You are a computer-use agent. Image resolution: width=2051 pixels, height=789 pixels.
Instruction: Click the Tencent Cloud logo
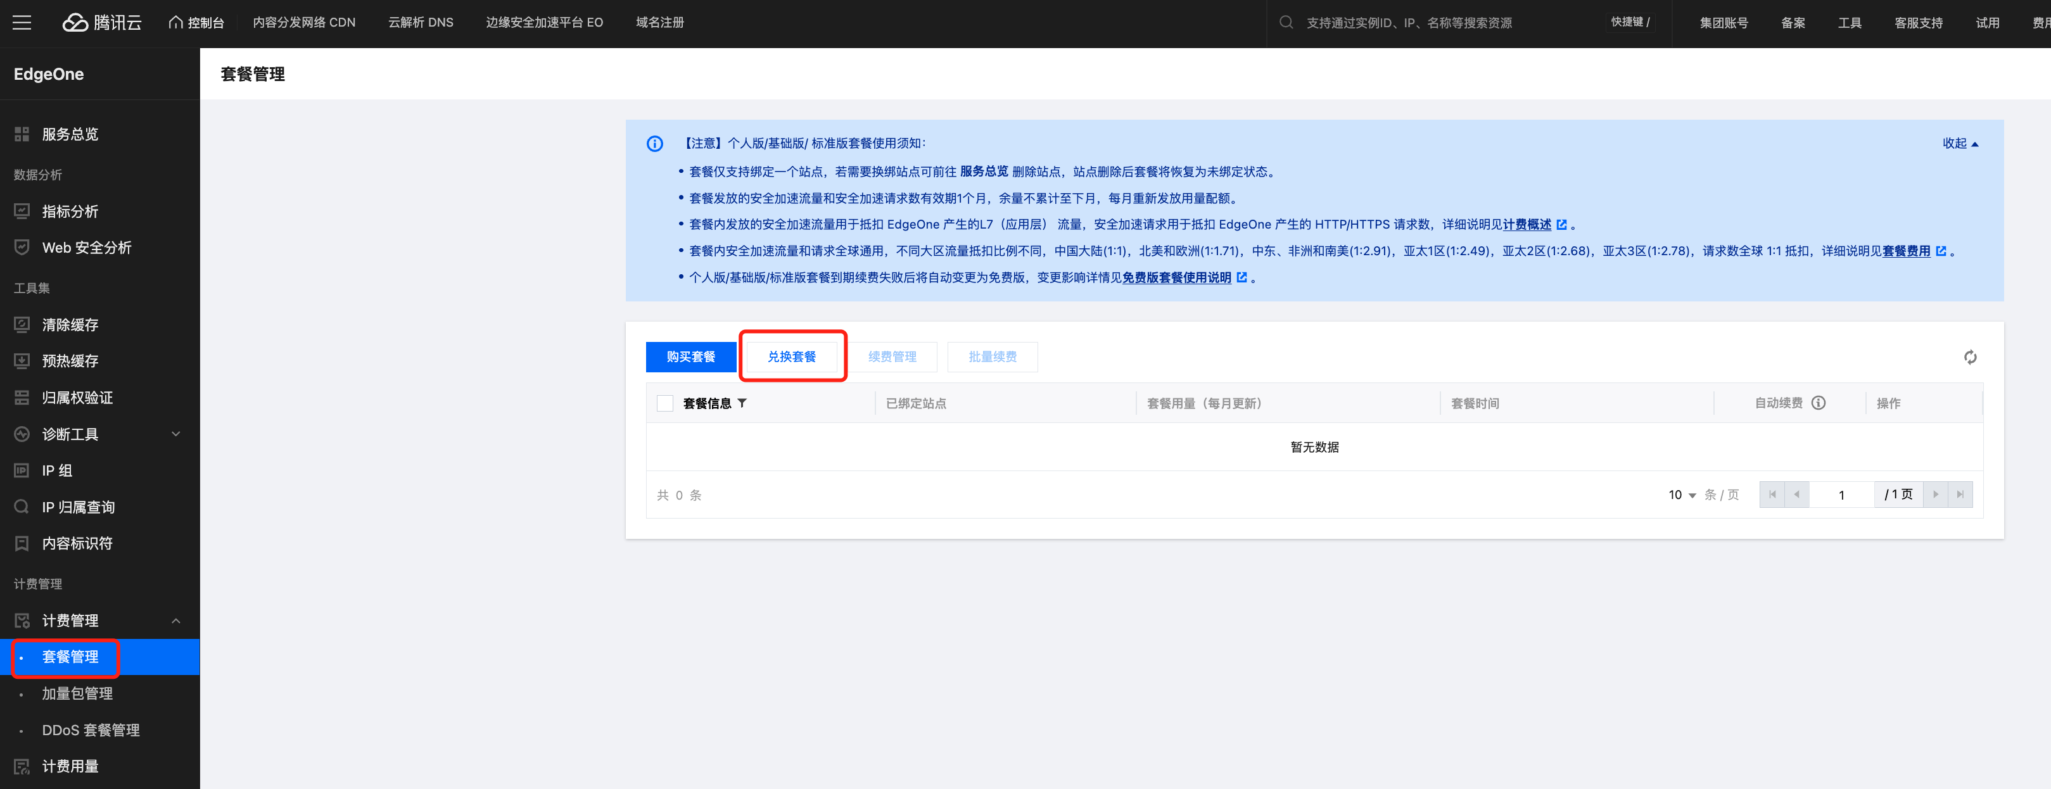(102, 22)
